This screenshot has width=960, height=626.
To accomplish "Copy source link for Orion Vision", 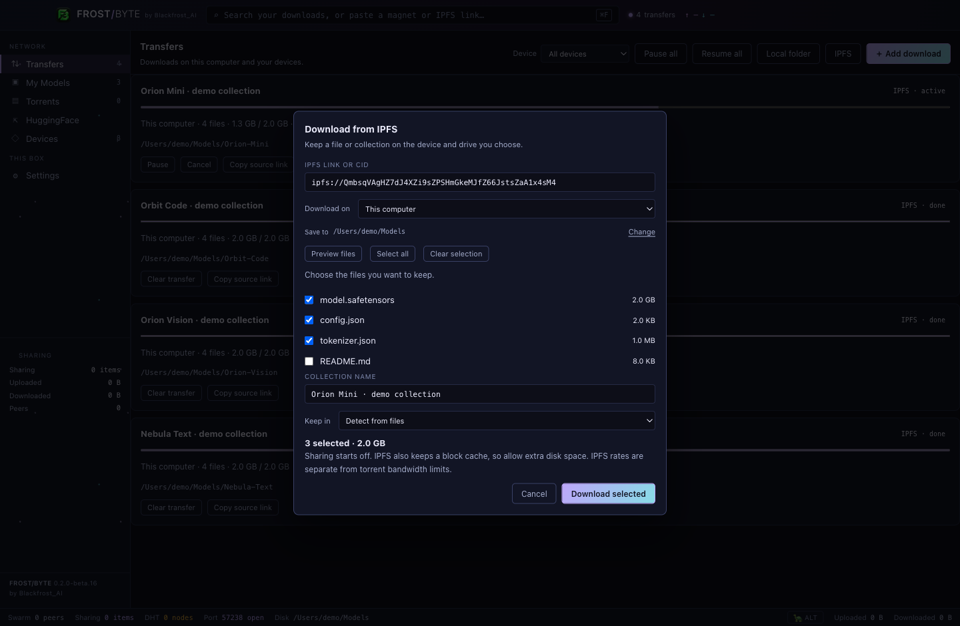I will point(243,393).
